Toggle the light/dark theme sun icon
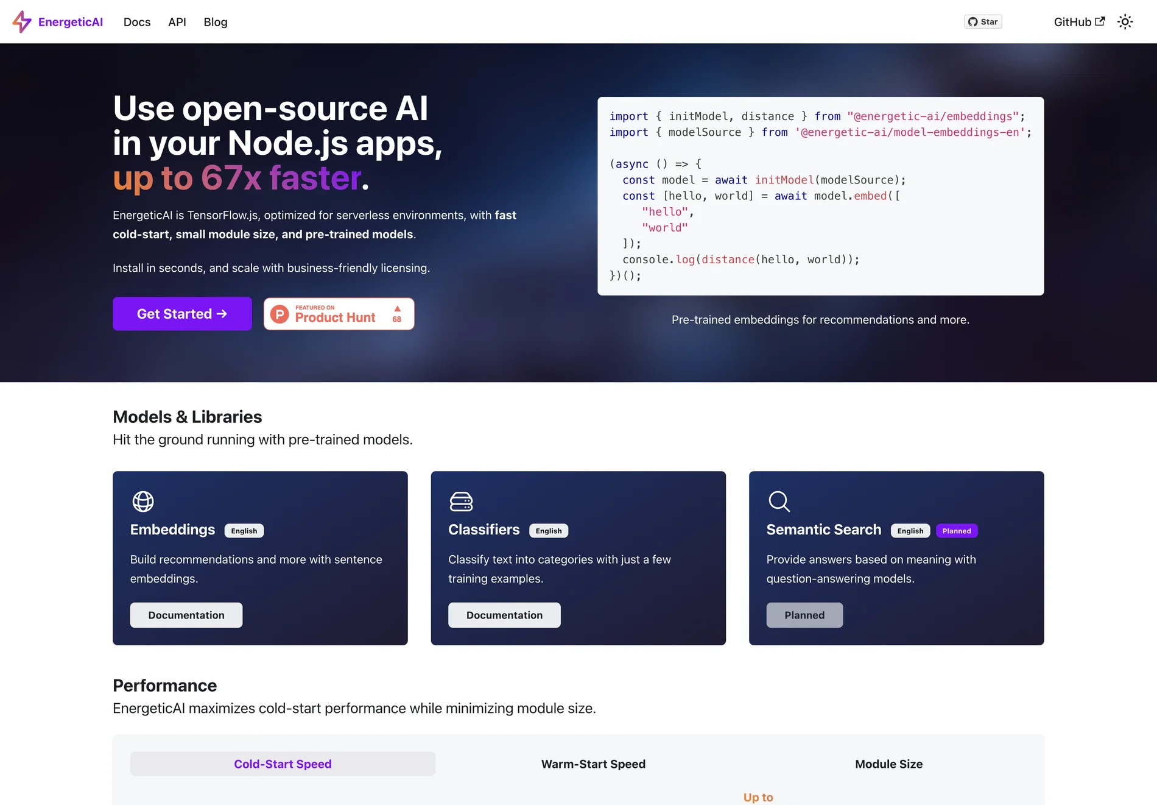The image size is (1157, 805). coord(1125,22)
